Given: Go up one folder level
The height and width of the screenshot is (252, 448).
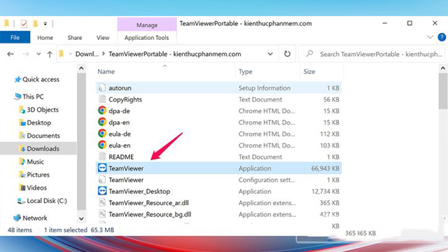Looking at the screenshot, I should click(50, 54).
